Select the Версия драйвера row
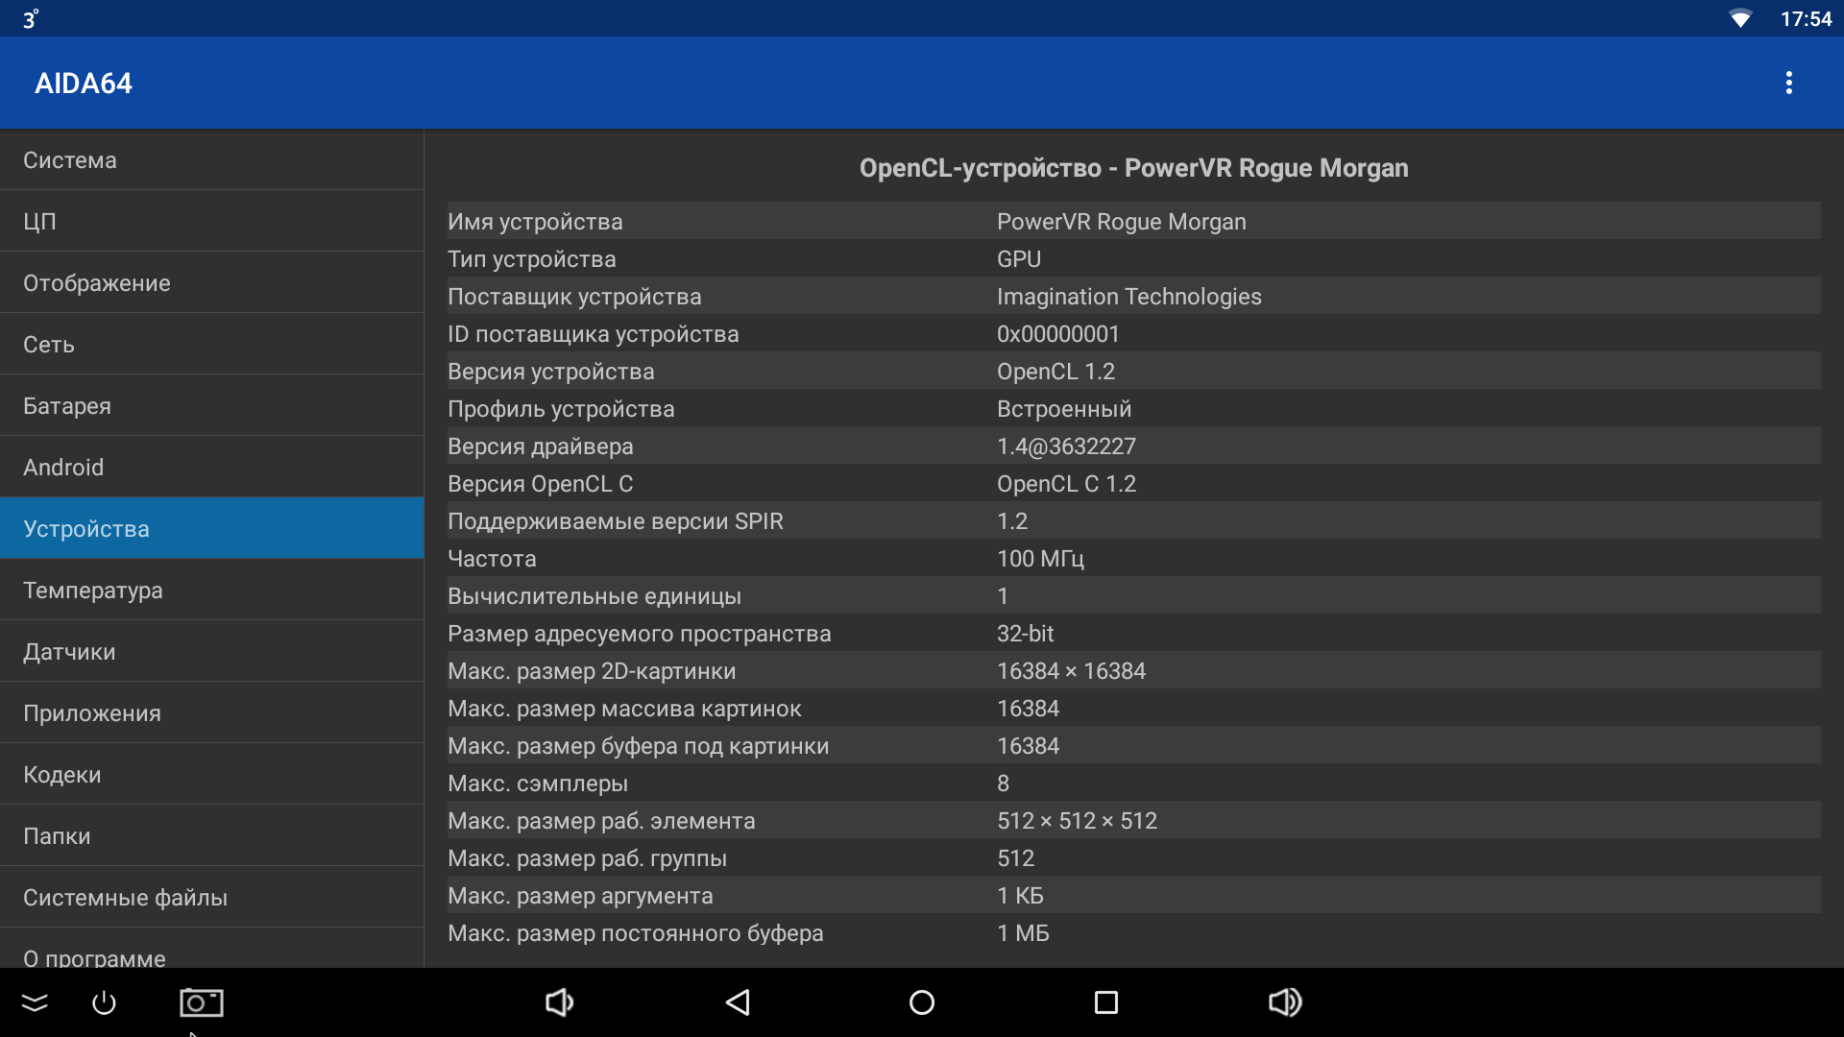 (x=1133, y=446)
